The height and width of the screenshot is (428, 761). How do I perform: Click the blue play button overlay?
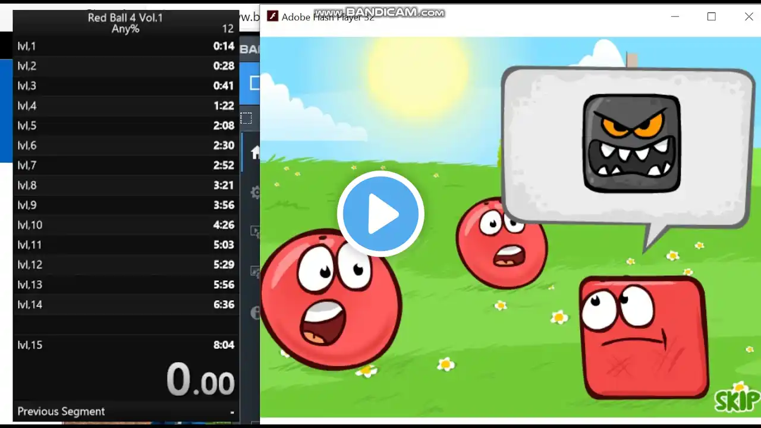(x=380, y=214)
